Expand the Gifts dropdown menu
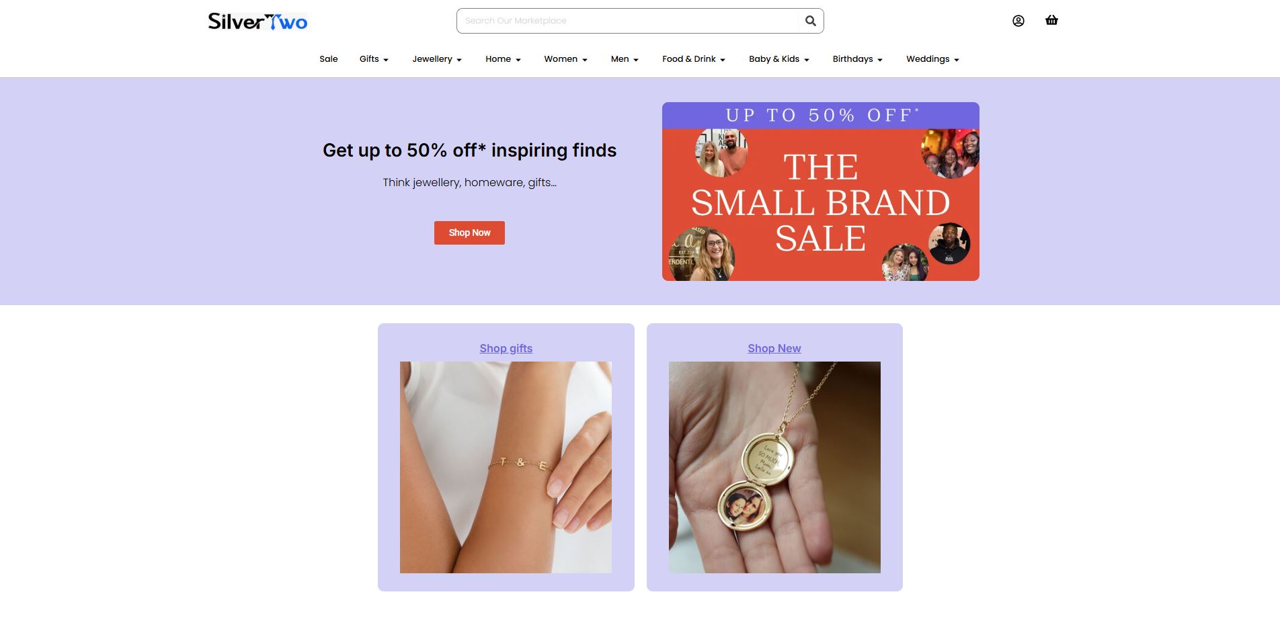This screenshot has height=623, width=1280. pyautogui.click(x=374, y=59)
